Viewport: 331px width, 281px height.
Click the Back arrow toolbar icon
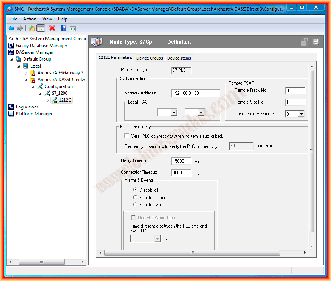pos(11,28)
